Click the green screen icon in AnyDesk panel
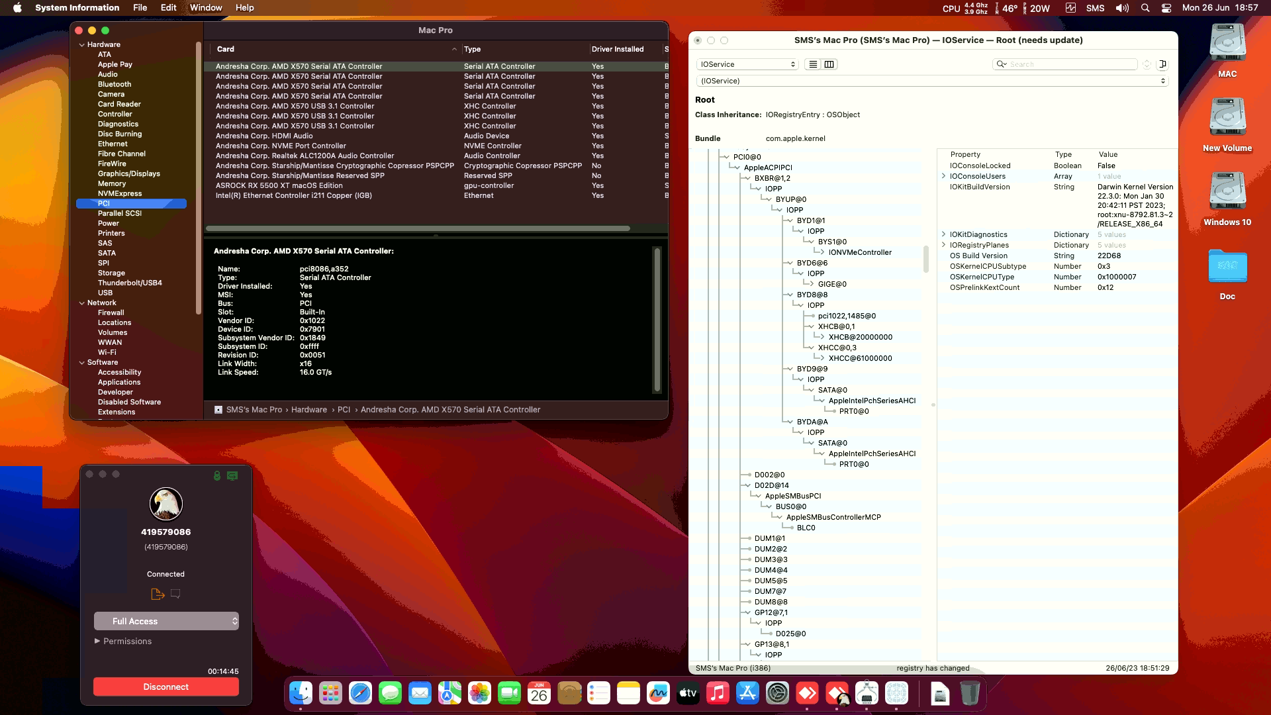 pyautogui.click(x=232, y=475)
